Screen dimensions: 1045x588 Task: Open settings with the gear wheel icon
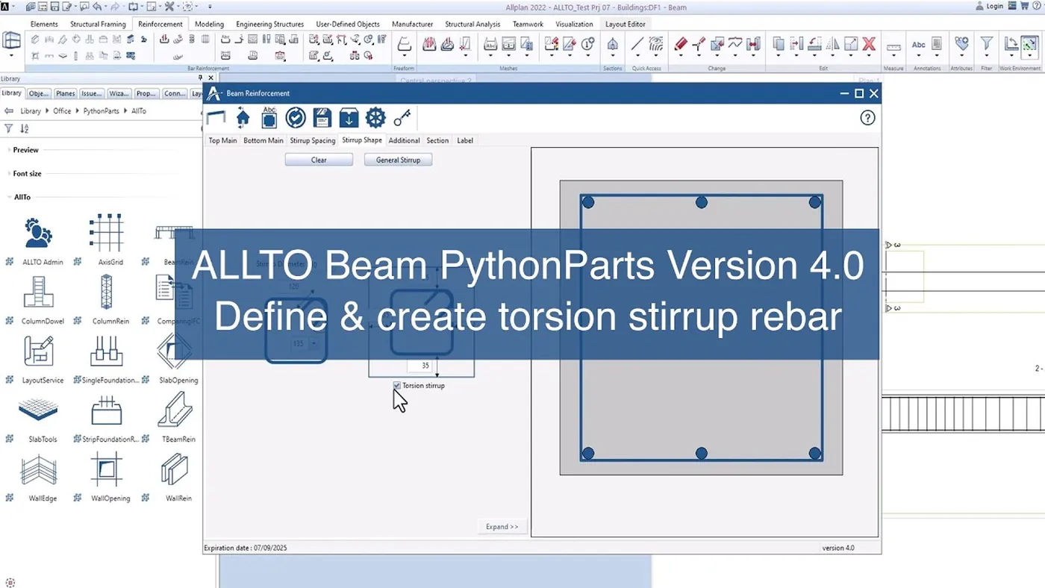click(375, 118)
